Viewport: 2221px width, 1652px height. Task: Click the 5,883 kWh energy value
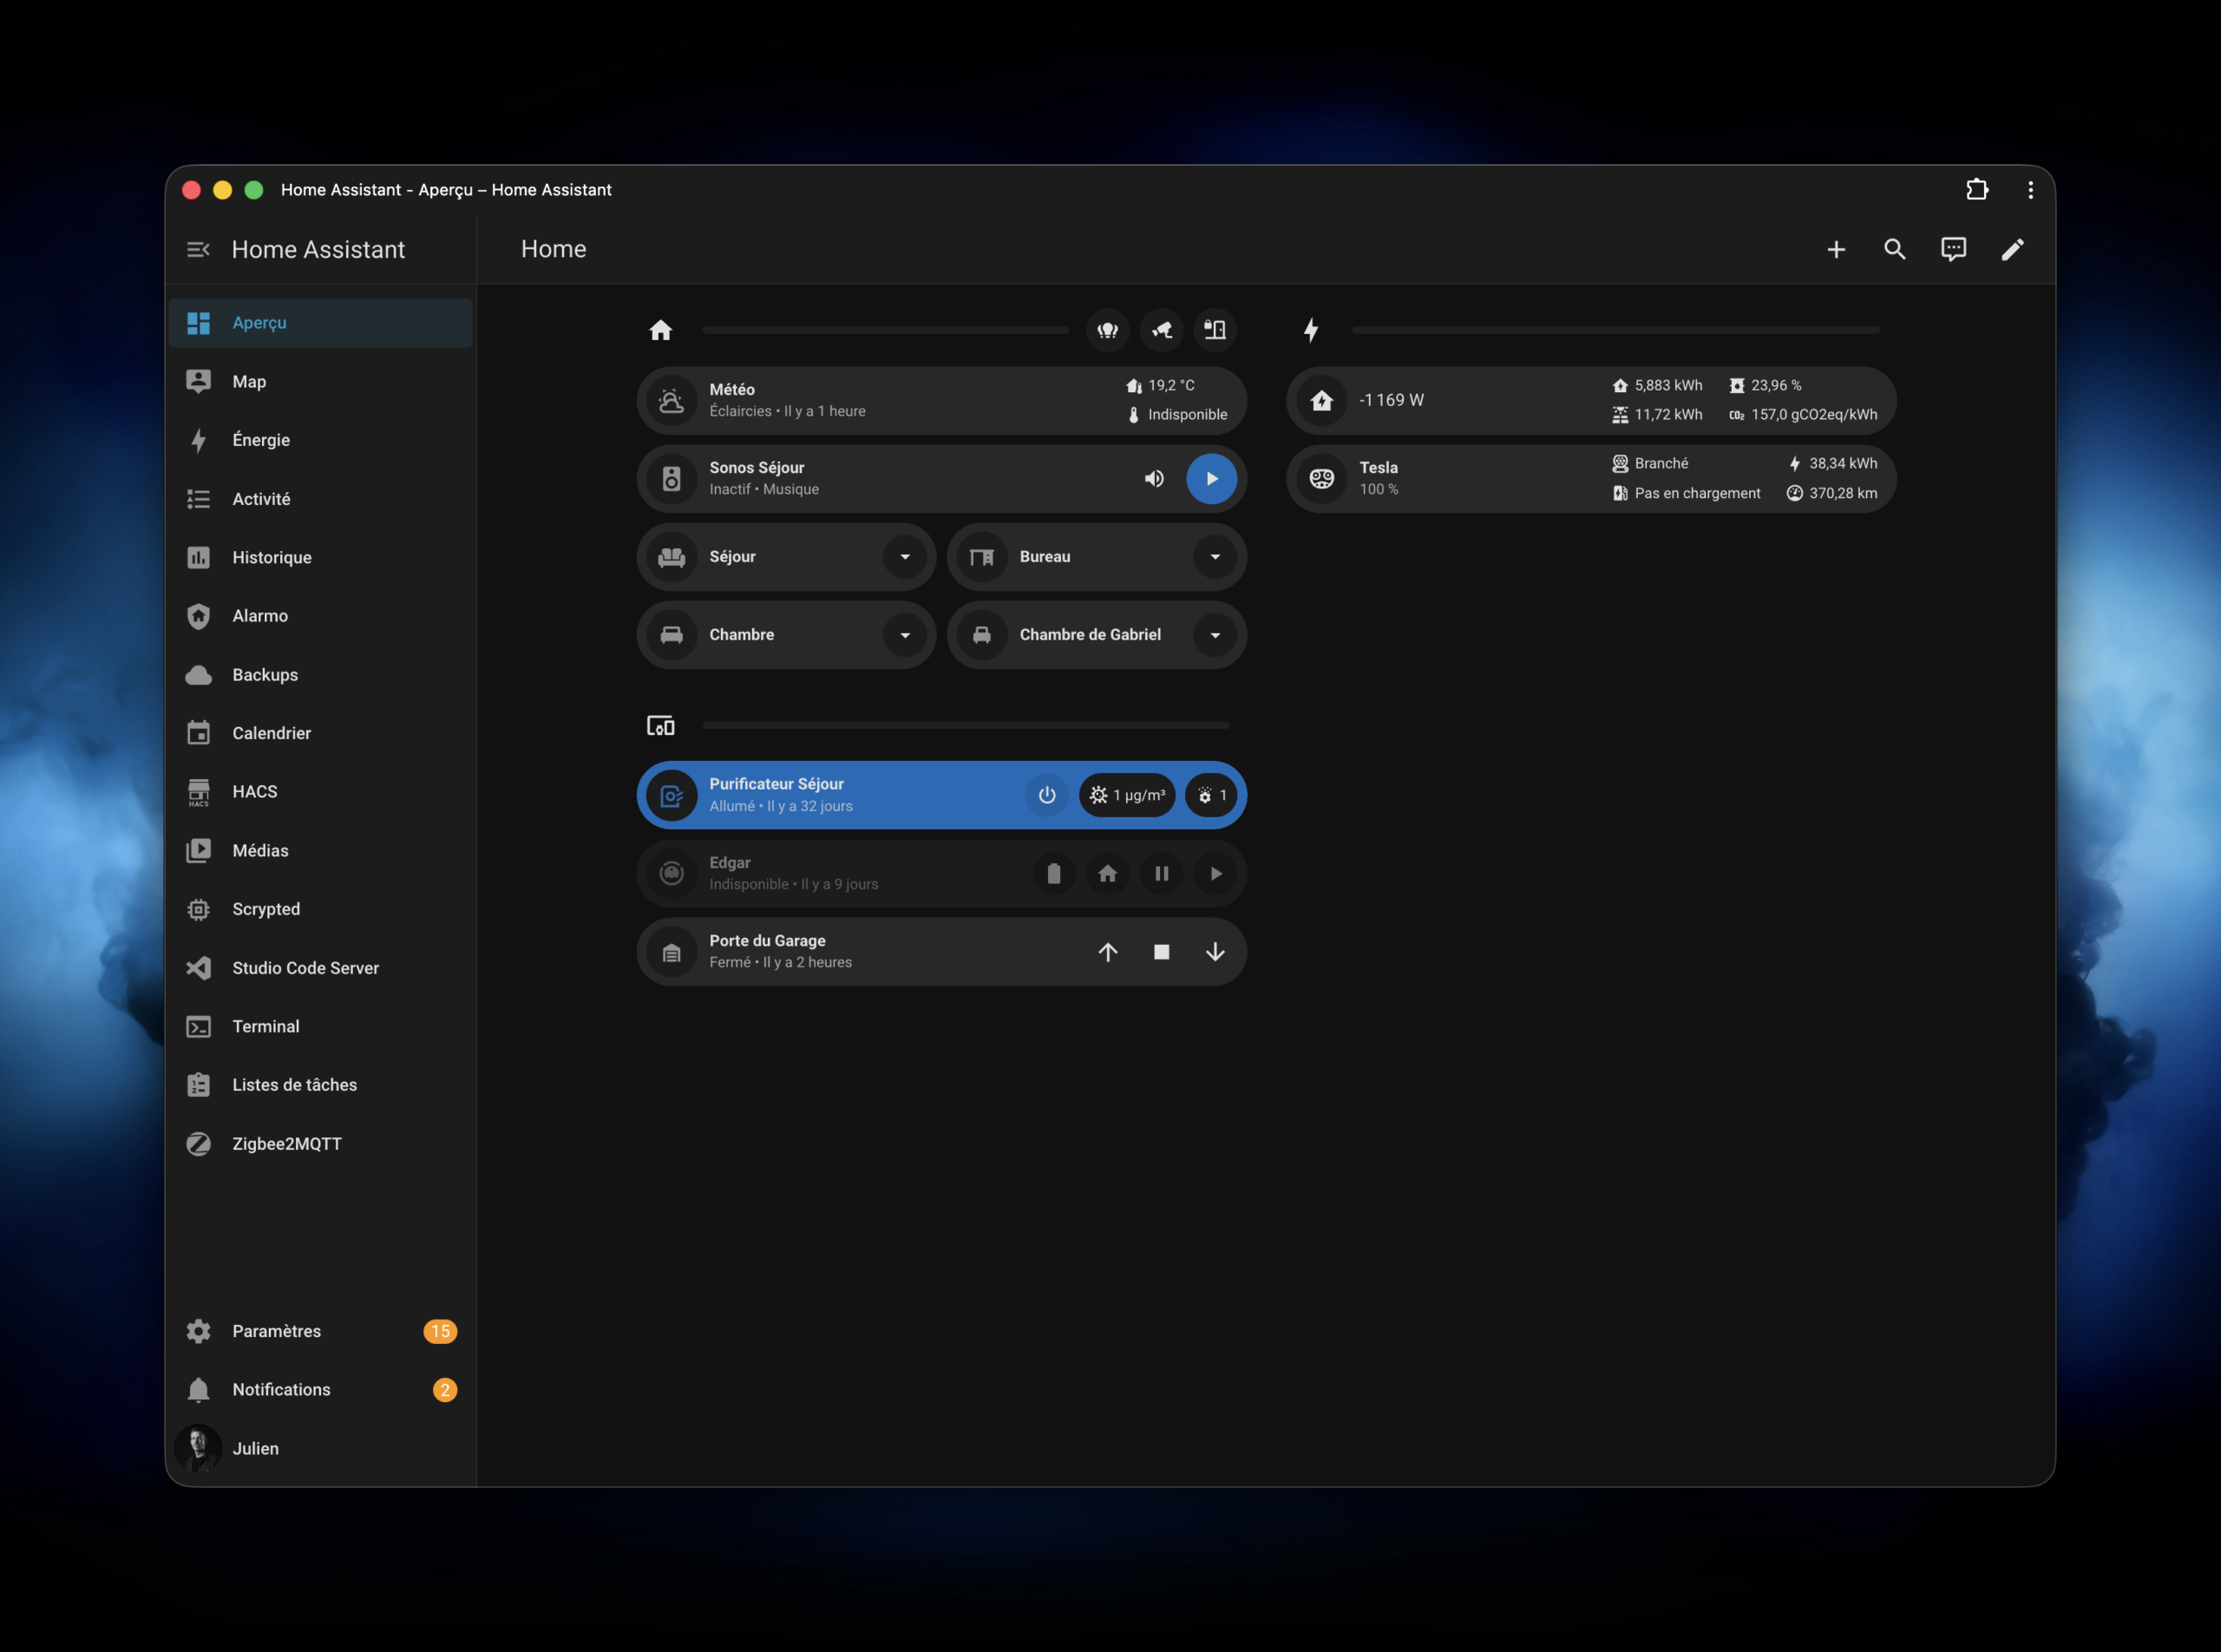tap(1657, 385)
